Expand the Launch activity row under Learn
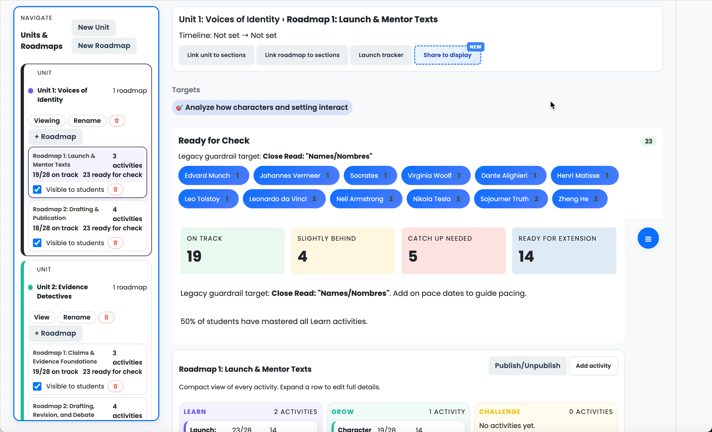 250,428
